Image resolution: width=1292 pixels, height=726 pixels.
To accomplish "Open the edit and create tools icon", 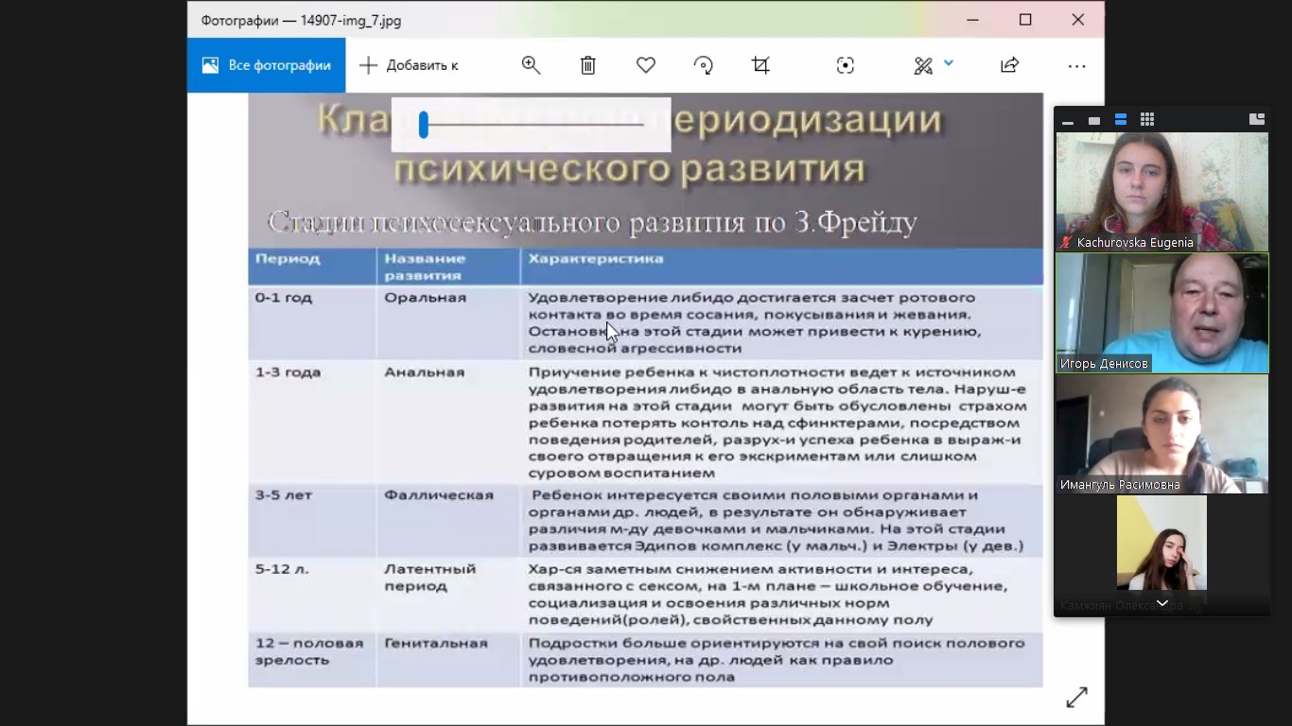I will point(923,65).
